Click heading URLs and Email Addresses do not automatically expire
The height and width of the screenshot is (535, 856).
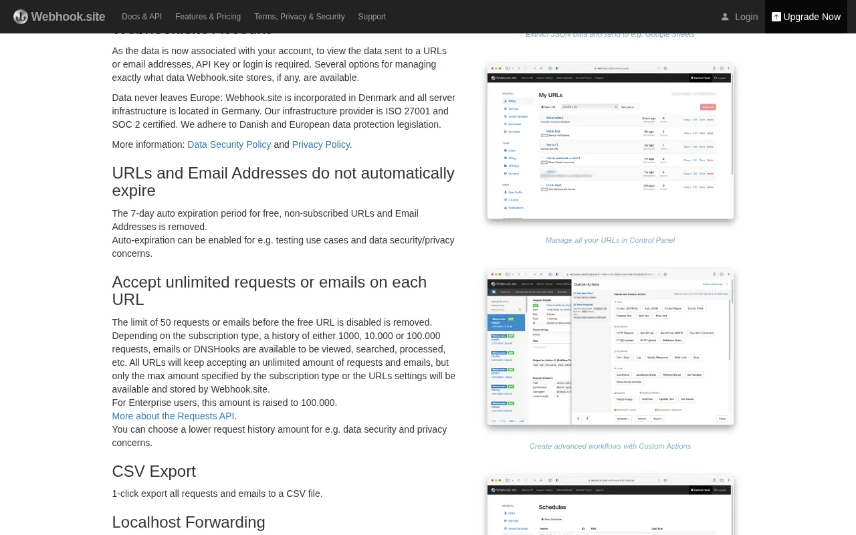click(x=284, y=182)
